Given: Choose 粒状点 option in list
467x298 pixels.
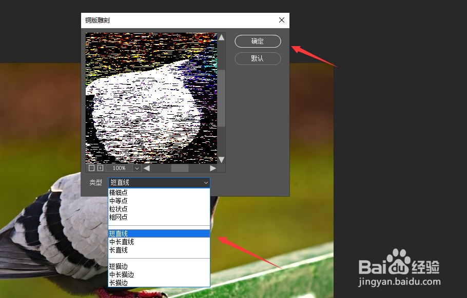Looking at the screenshot, I should tap(159, 209).
